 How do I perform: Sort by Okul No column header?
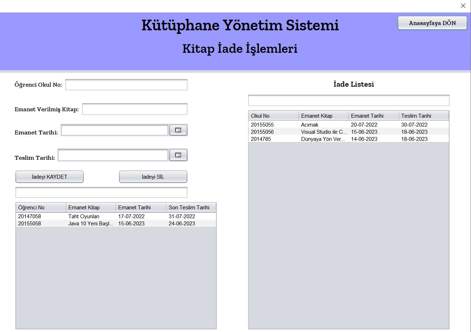(x=273, y=116)
